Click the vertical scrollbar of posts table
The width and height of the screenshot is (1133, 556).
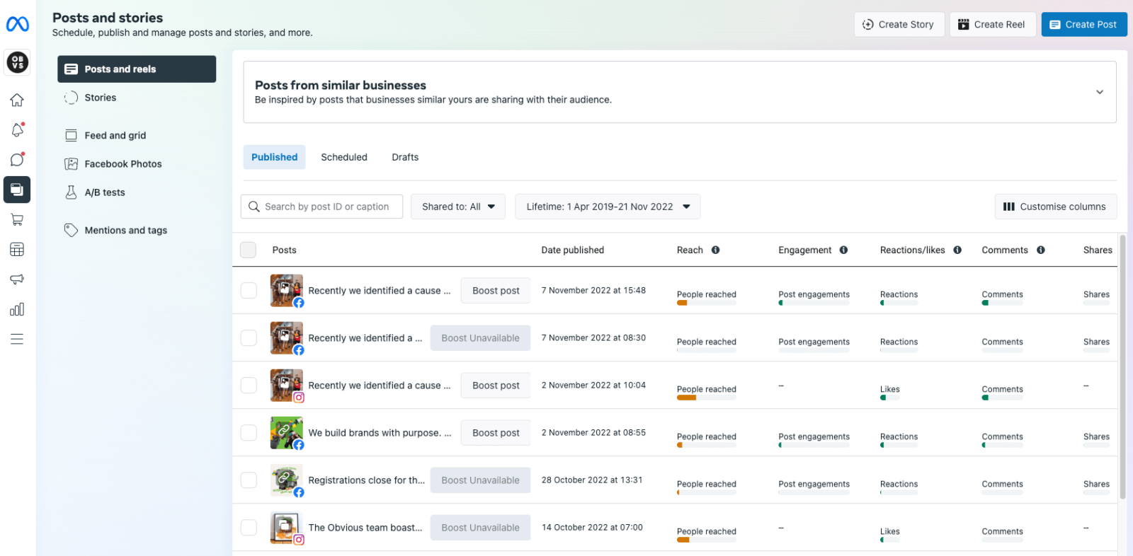(1122, 368)
